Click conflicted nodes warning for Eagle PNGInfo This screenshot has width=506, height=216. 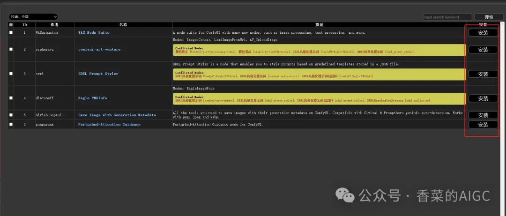coord(319,99)
